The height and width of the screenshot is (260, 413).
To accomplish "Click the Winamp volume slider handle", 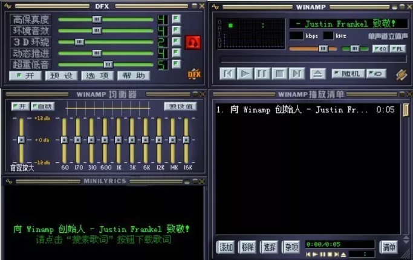I will click(x=324, y=49).
